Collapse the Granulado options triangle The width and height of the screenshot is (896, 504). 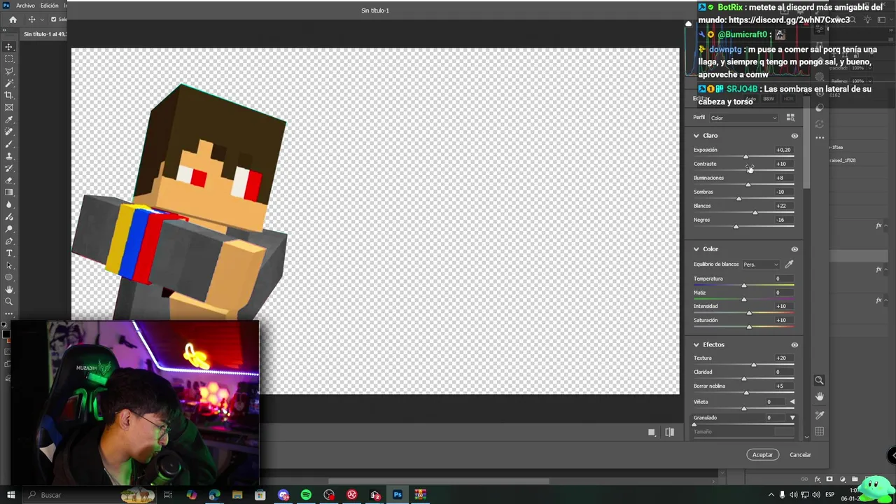coord(792,418)
